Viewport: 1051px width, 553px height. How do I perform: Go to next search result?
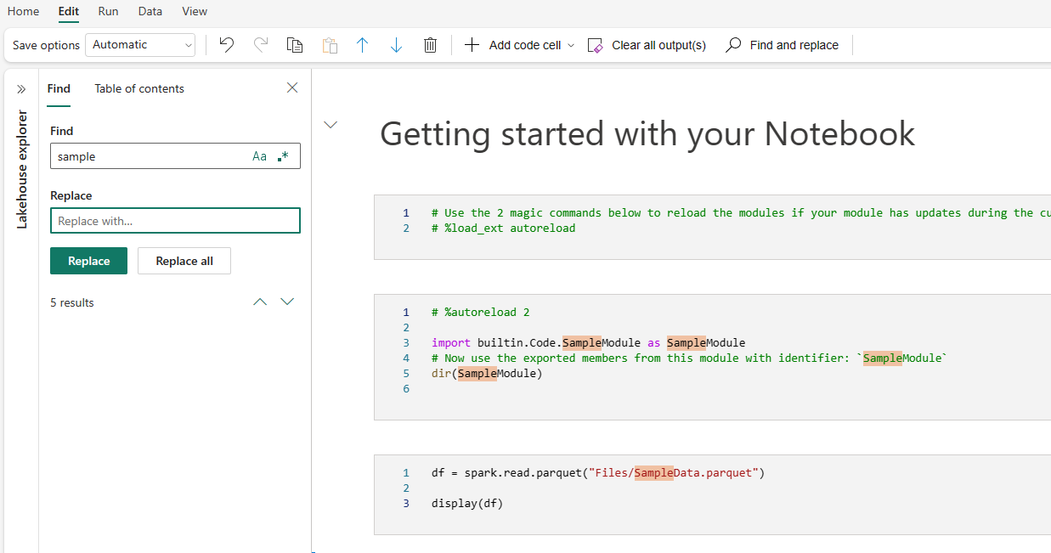point(287,302)
